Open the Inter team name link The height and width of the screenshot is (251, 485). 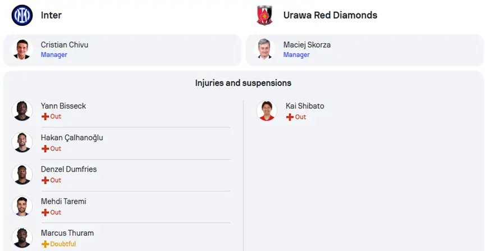click(51, 15)
